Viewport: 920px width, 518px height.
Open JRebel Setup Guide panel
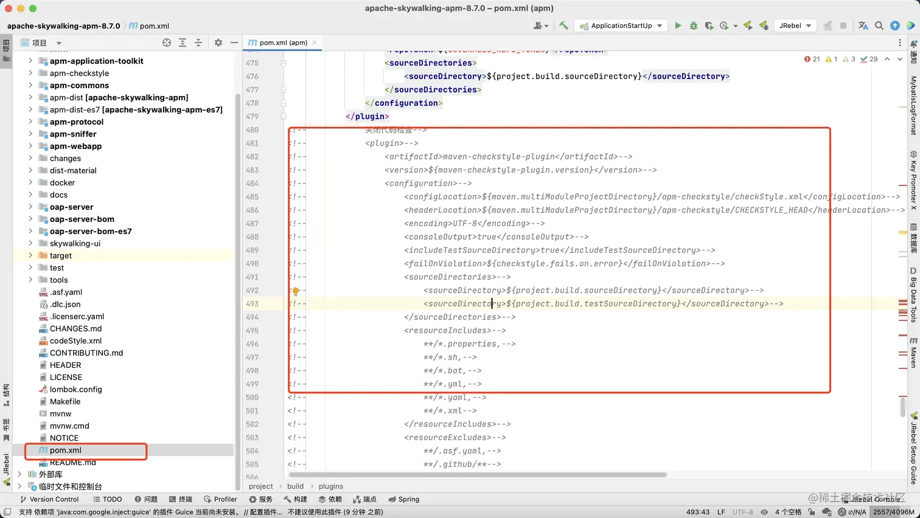(913, 448)
